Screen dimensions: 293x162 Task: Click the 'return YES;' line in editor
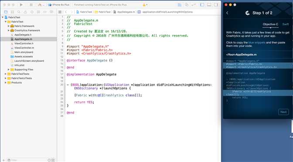coord(84,102)
